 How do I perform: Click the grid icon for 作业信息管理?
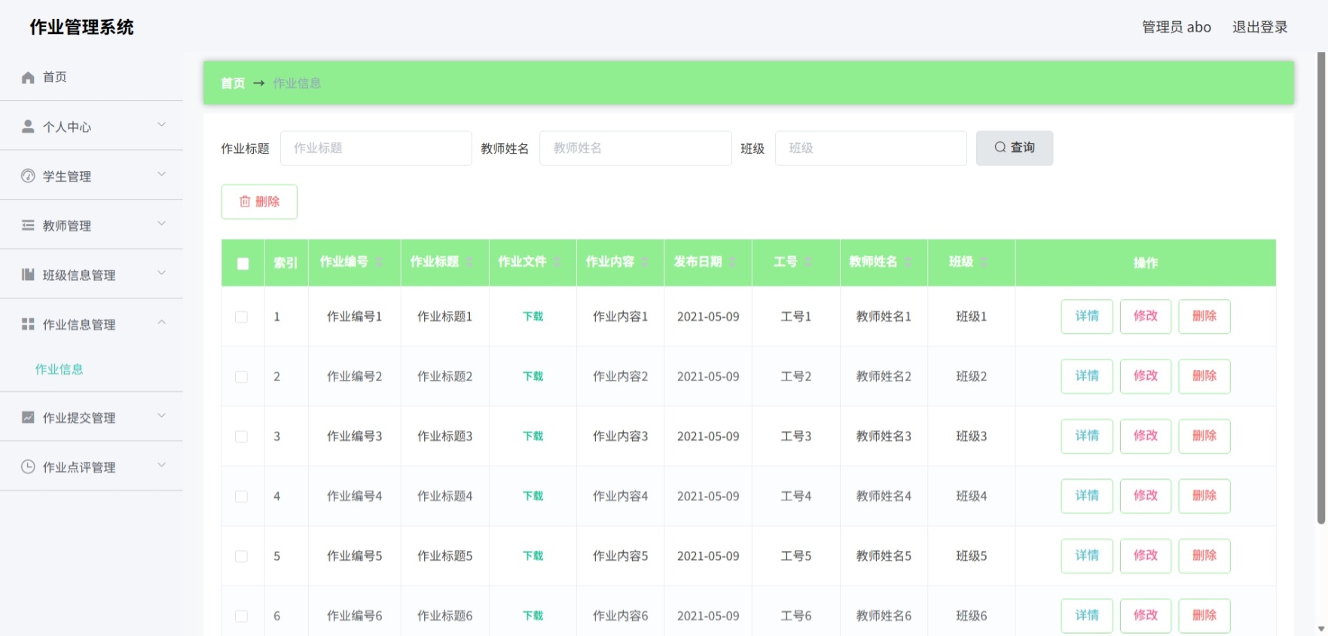[28, 324]
